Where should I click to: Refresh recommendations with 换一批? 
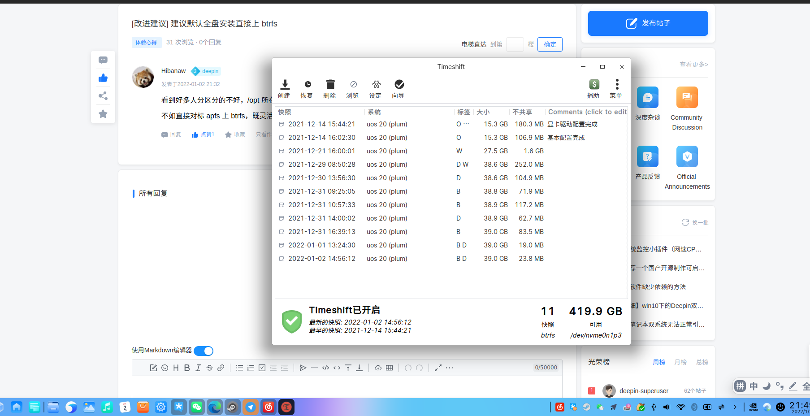click(x=695, y=222)
